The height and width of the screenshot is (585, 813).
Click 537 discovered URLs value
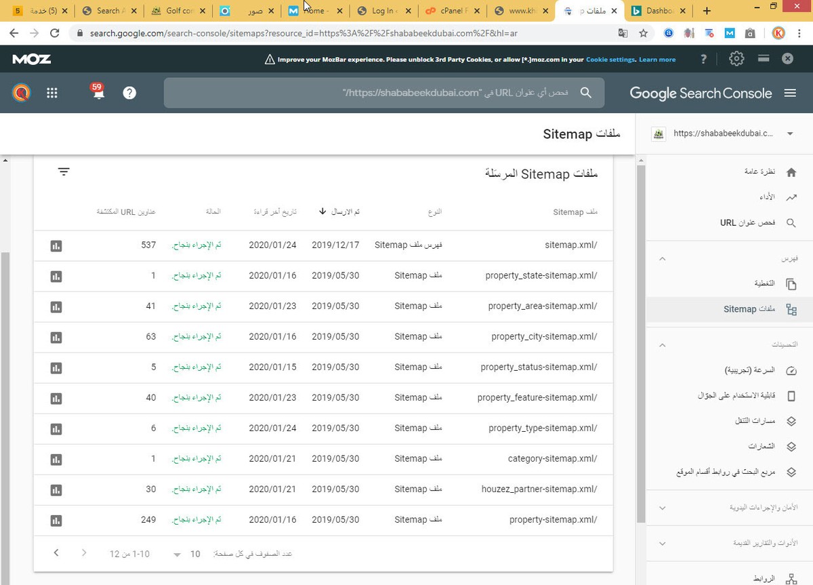[x=148, y=245]
